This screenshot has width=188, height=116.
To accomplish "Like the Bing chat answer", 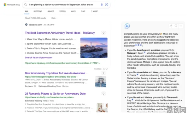I will (x=171, y=26).
